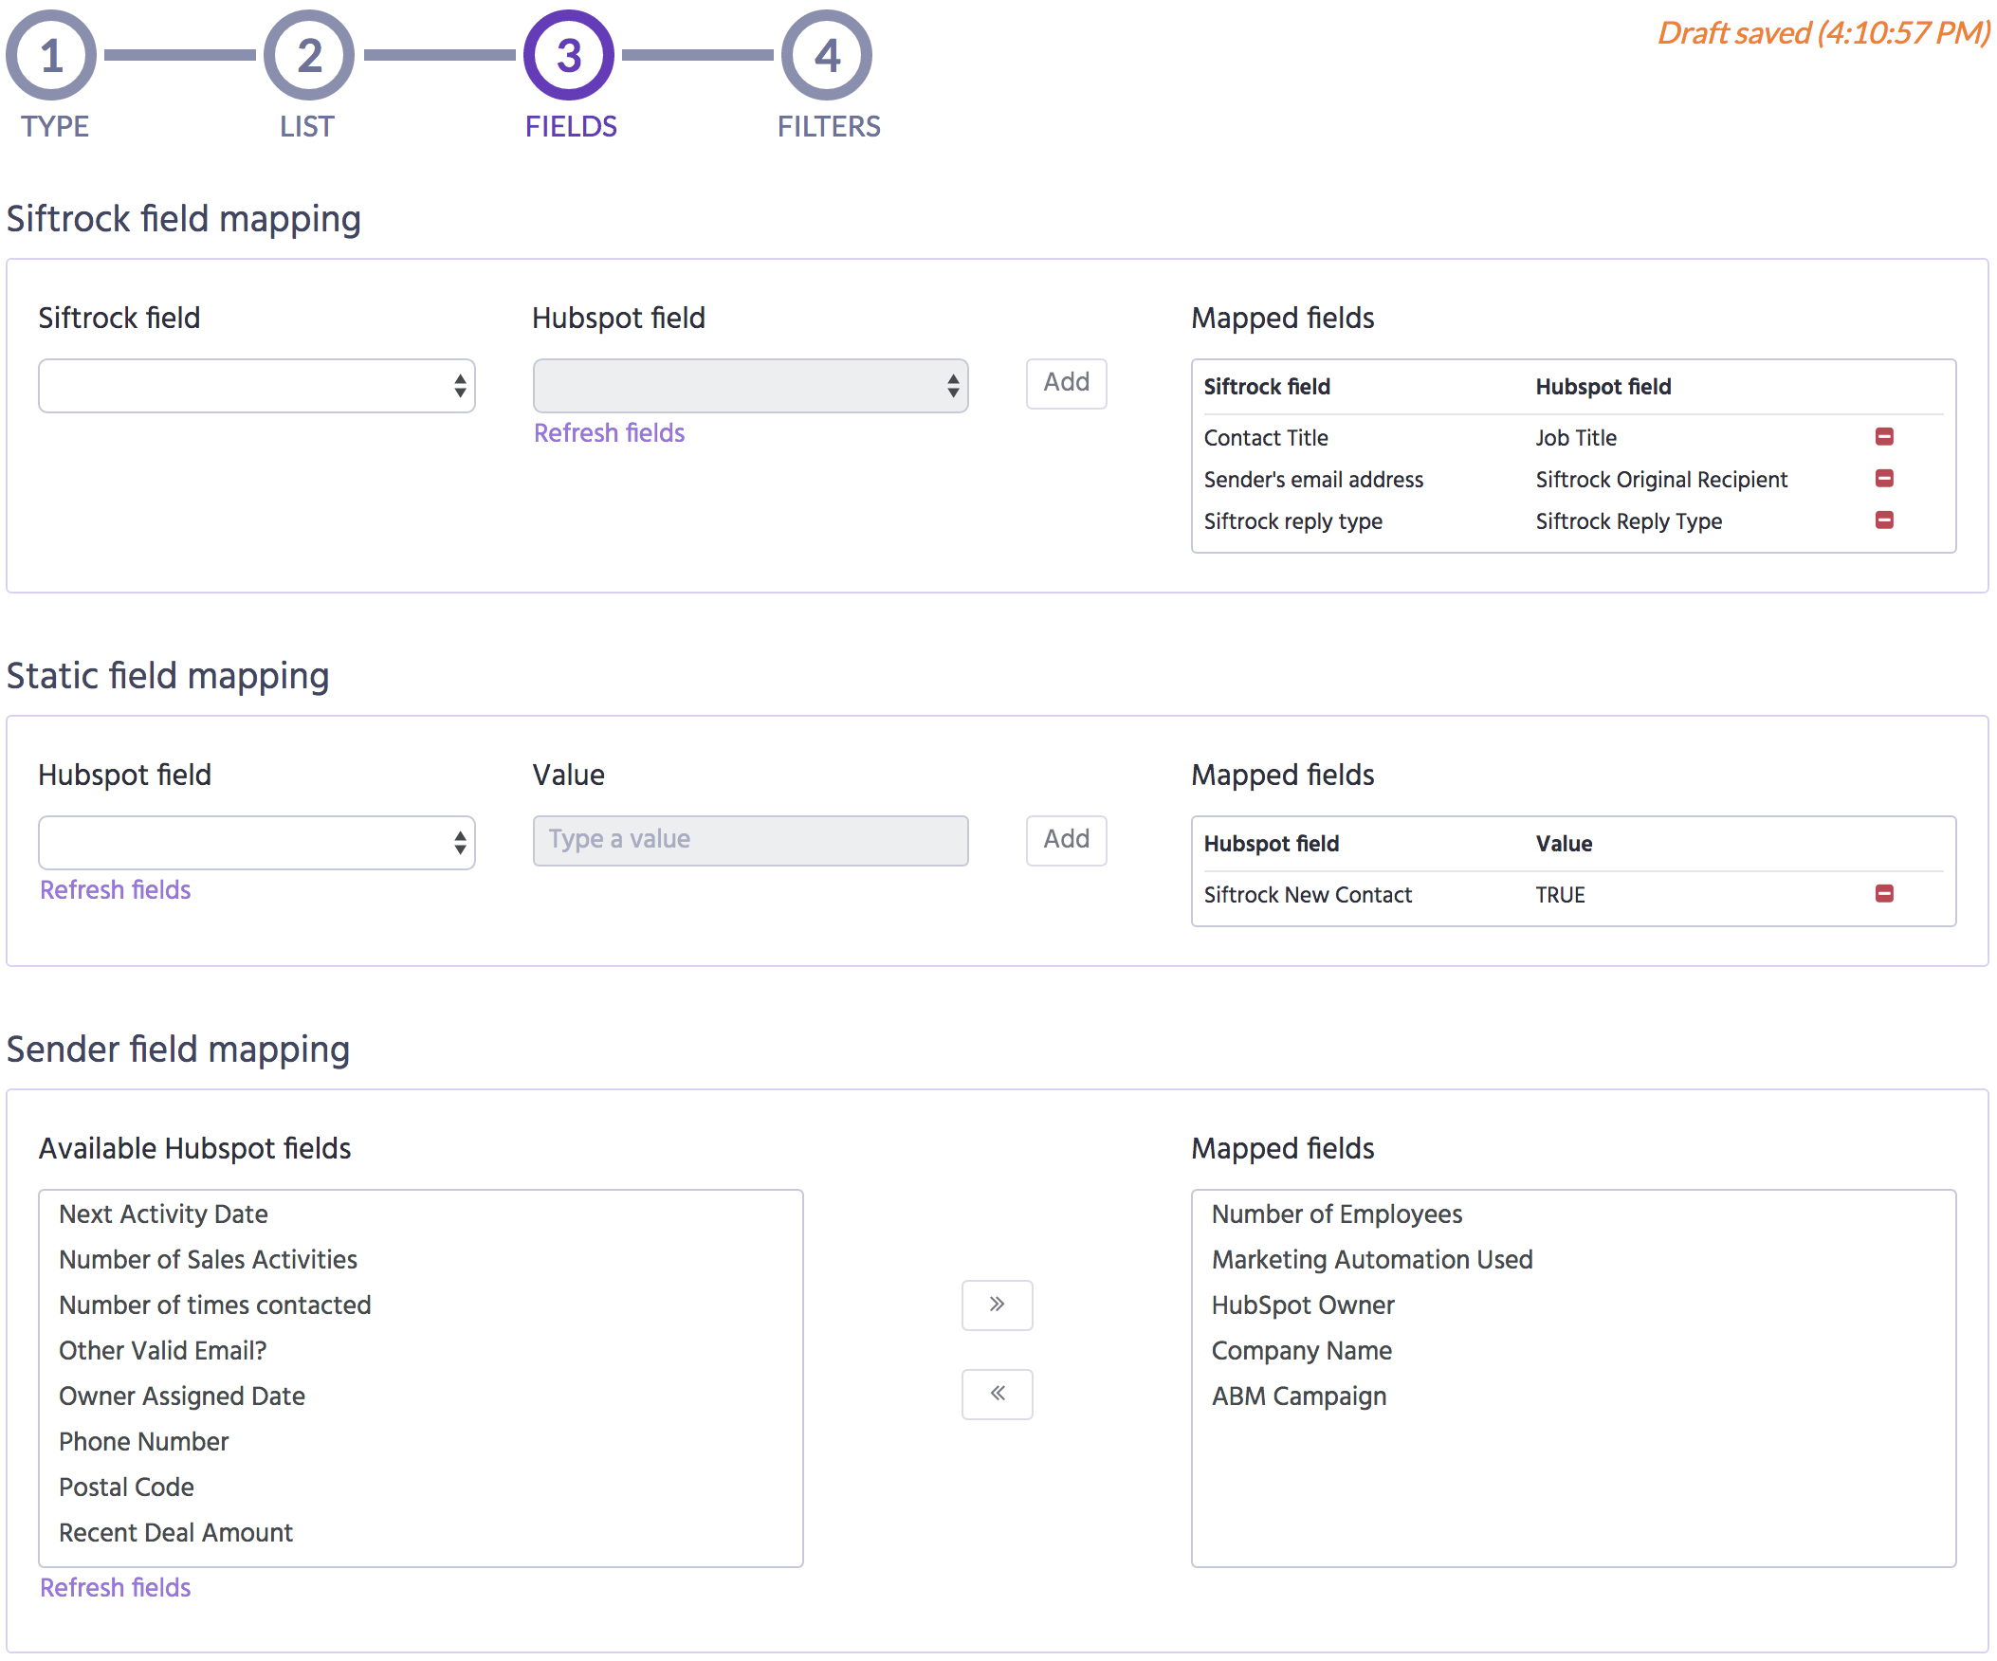The width and height of the screenshot is (1997, 1661).
Task: Select Company Name mapped field
Action: tap(1573, 1351)
